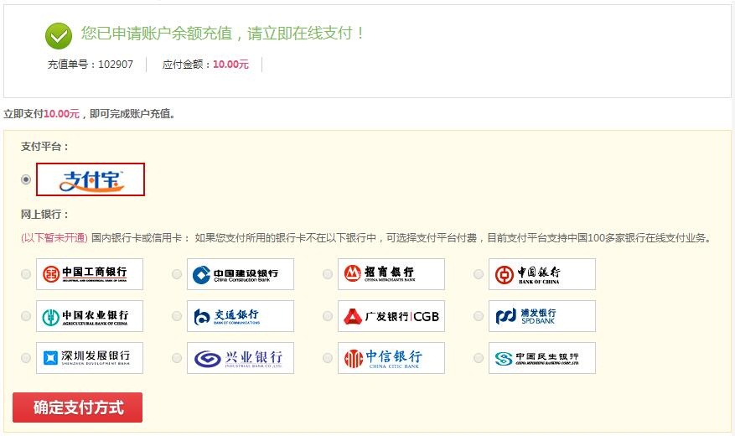Click the 广发银行 CGB logo
Viewport: 735px width, 436px height.
pos(391,316)
